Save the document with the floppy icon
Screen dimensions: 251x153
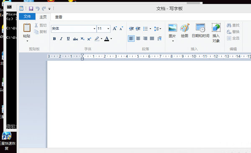[31, 8]
